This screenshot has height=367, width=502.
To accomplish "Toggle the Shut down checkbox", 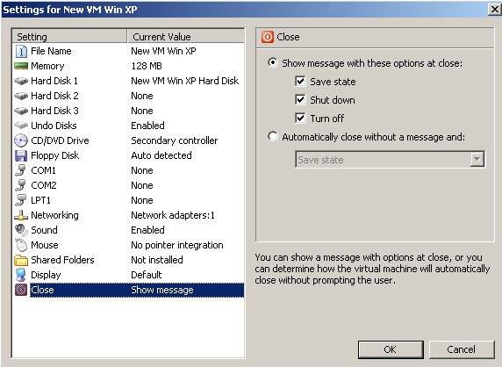I will pyautogui.click(x=300, y=99).
